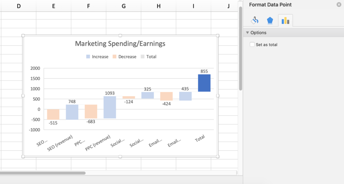Open the Effects pentagon tab
Viewport: 344px width, 184px height.
[270, 21]
